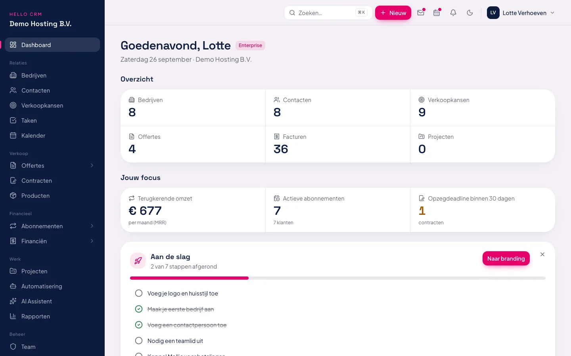Screen dimensions: 571x356
Task: Click the Automatisering robot icon in the sidebar
Action: click(x=13, y=286)
